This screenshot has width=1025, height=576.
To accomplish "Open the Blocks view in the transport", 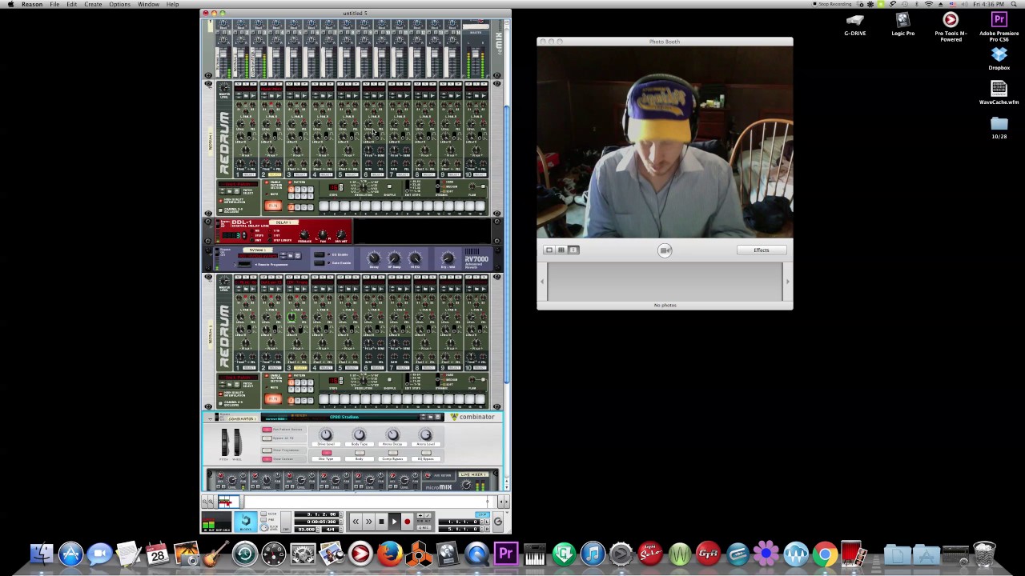I will click(x=246, y=522).
